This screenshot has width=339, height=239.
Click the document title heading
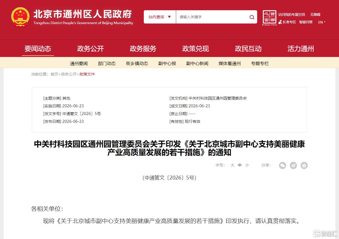click(x=169, y=148)
